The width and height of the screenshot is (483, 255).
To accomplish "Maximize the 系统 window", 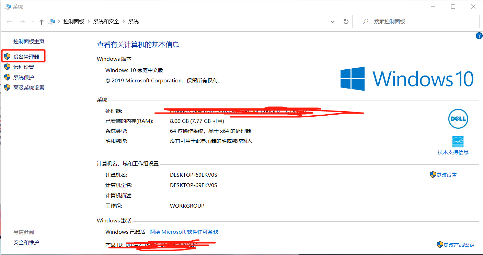I will pos(453,7).
